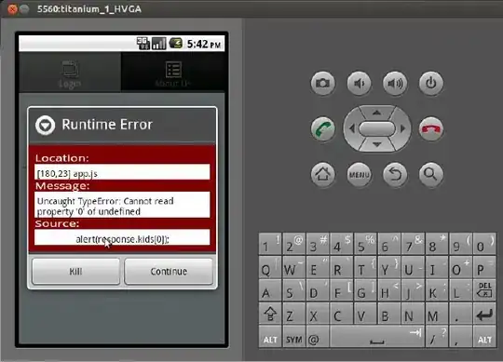Click the D-pad center select button

click(377, 128)
